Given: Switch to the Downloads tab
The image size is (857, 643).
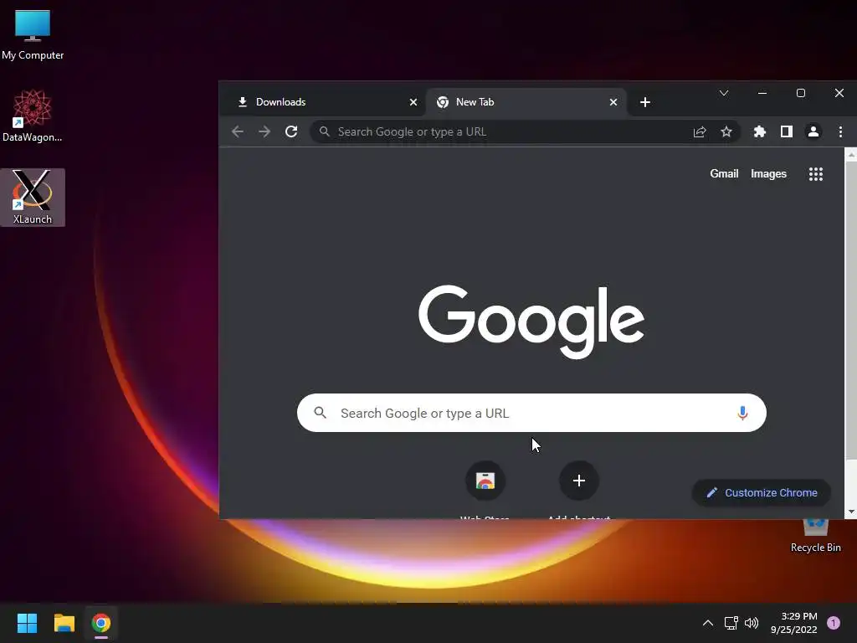Looking at the screenshot, I should pyautogui.click(x=322, y=102).
